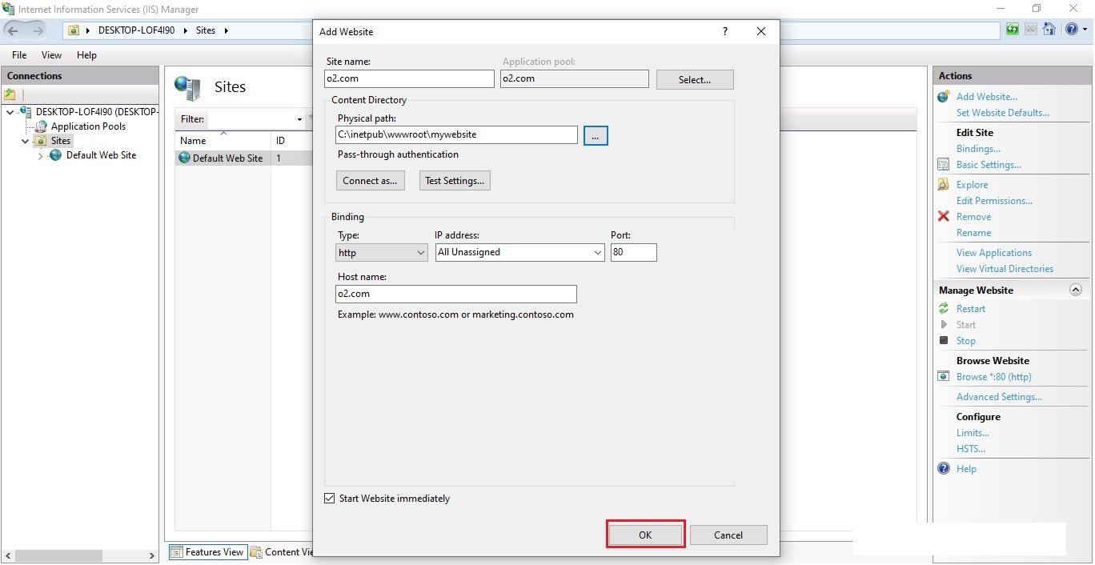Open the IP address dropdown
This screenshot has width=1095, height=565.
[x=598, y=252]
